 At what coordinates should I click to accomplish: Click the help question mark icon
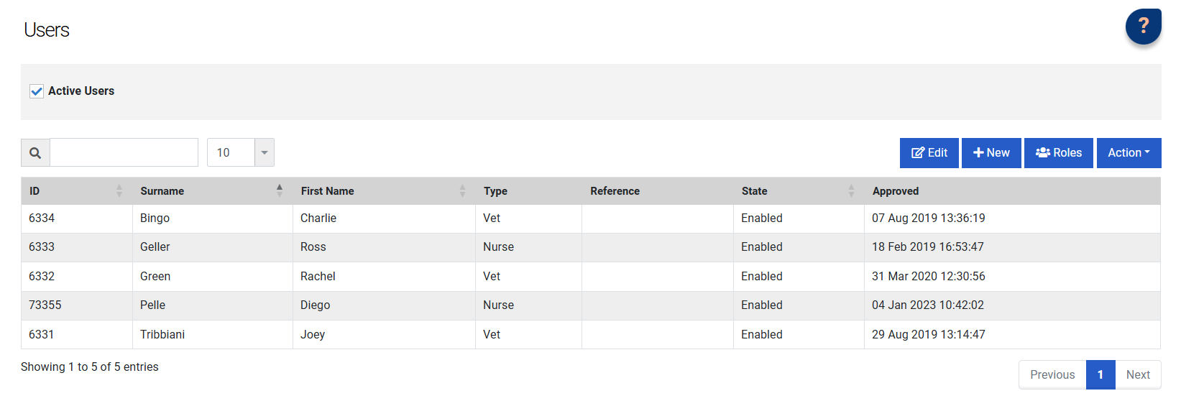pos(1143,27)
